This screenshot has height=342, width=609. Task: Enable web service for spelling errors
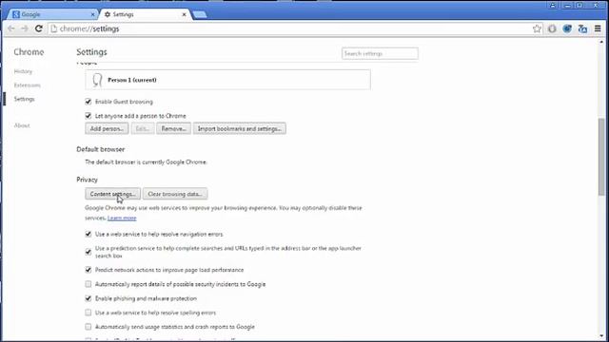[88, 313]
